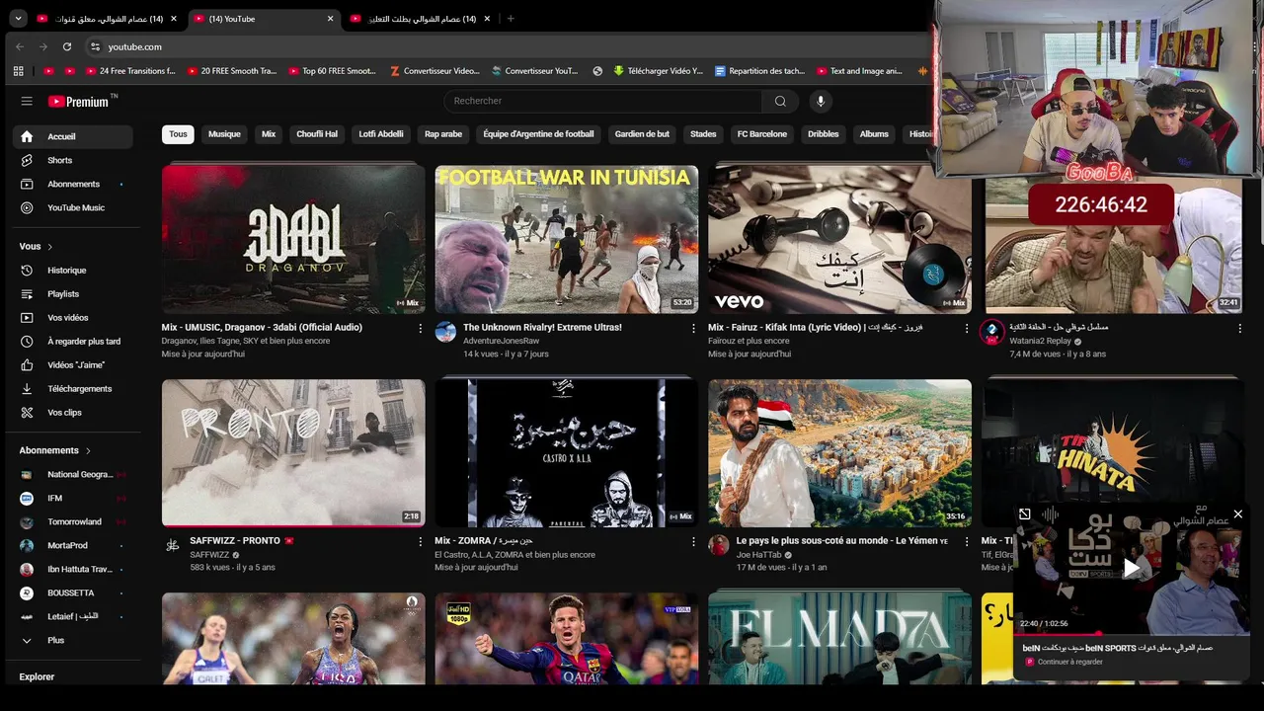1264x711 pixels.
Task: Select the Lotfi Abdelli filter chip
Action: pos(381,134)
